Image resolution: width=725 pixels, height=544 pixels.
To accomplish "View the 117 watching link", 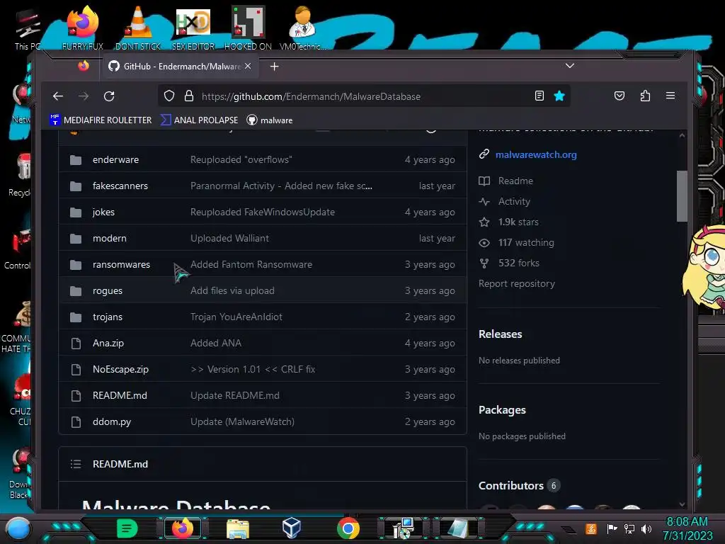I will [x=526, y=242].
